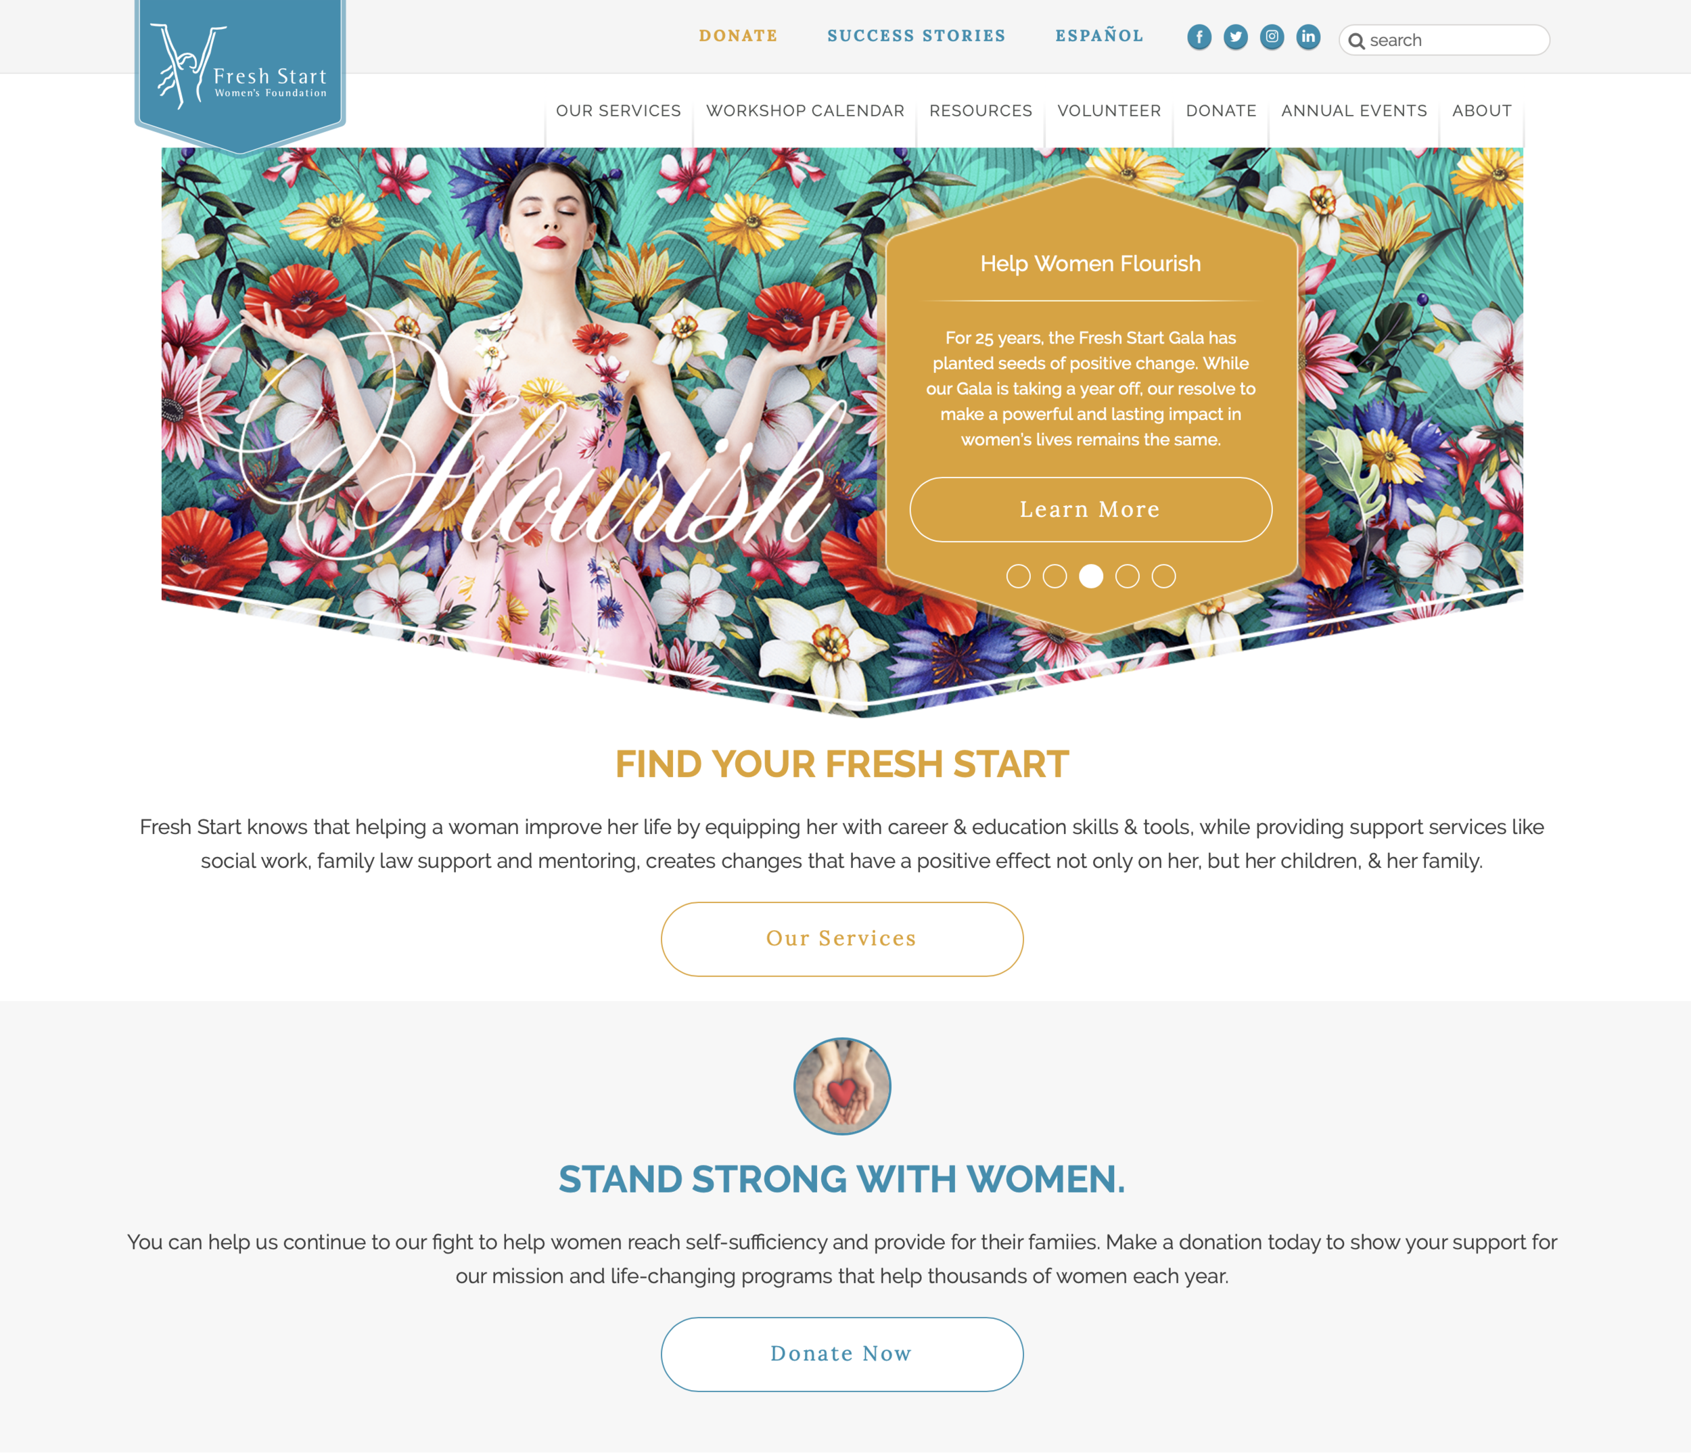Open the Twitter social icon

pyautogui.click(x=1236, y=37)
